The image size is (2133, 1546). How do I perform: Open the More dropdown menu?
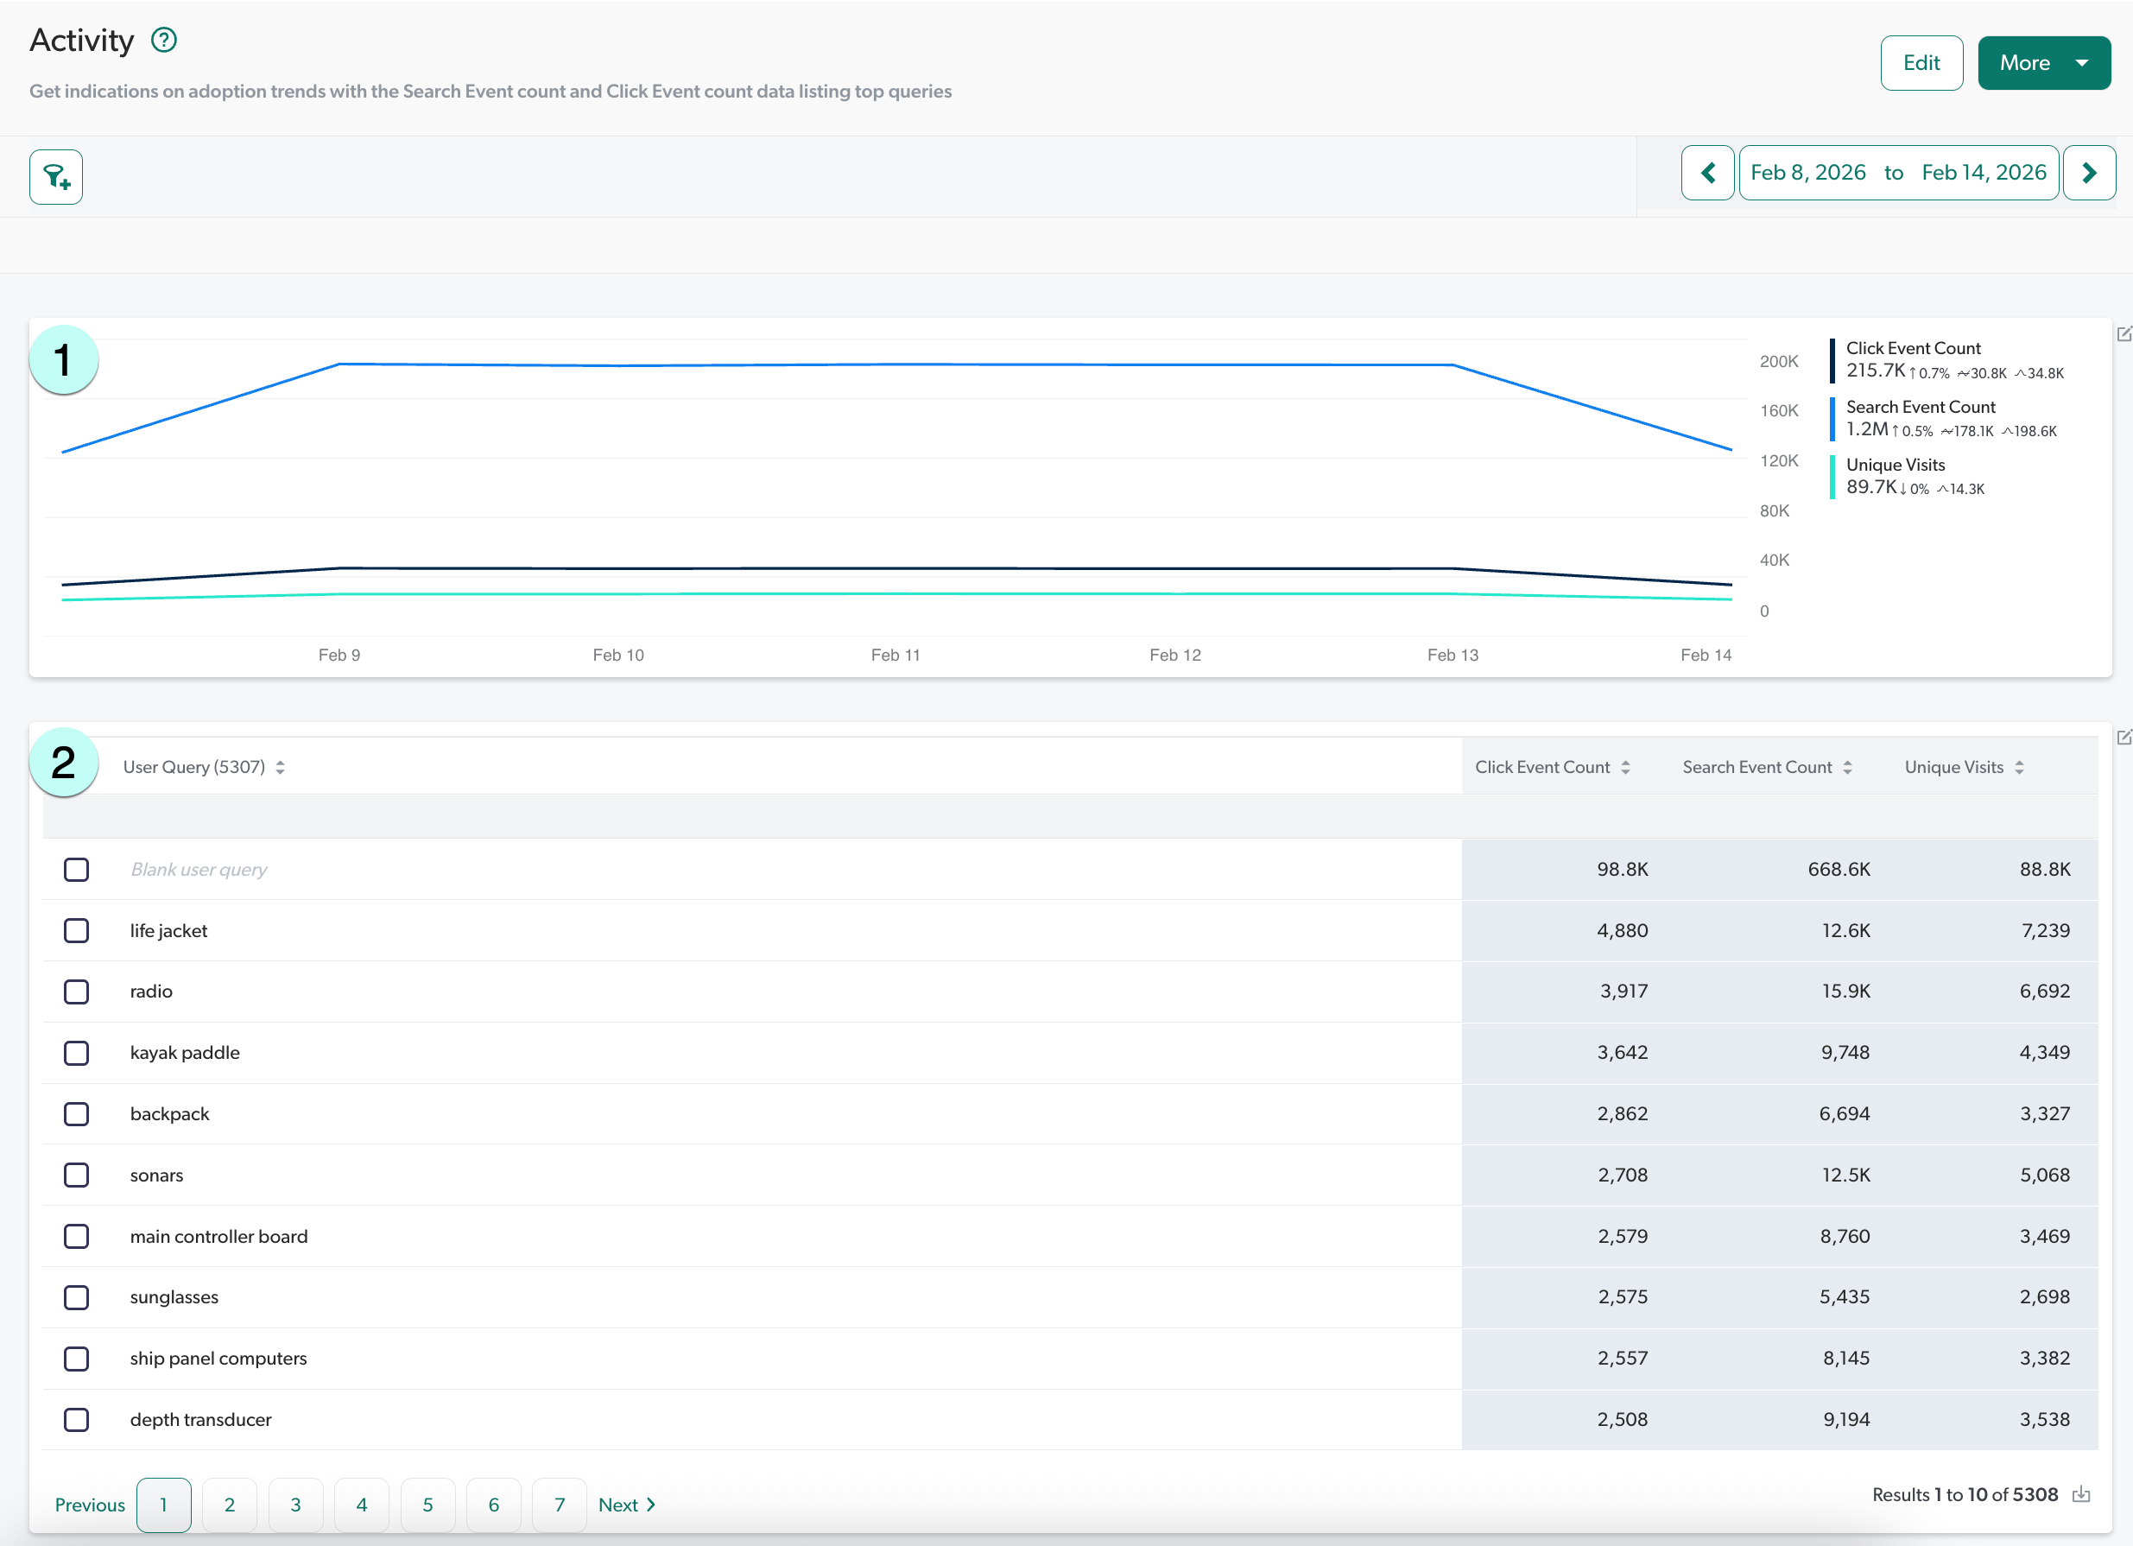(2044, 62)
